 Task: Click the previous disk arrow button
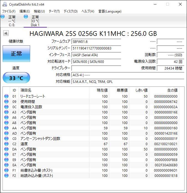click(6, 33)
